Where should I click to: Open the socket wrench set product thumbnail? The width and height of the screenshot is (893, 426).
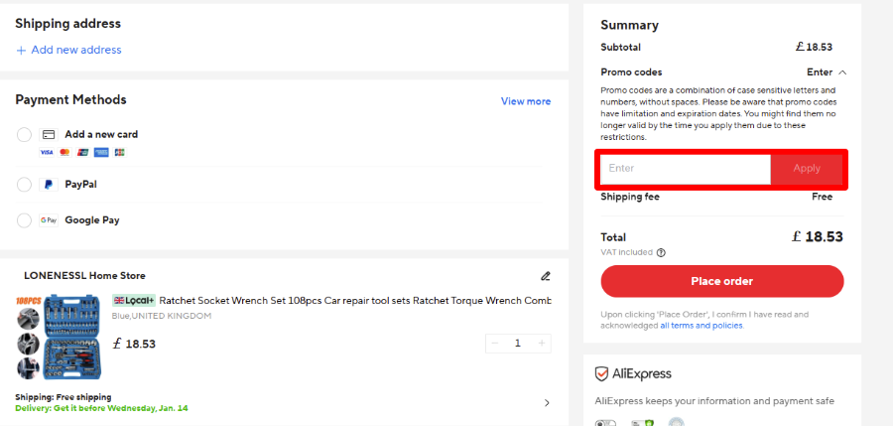pyautogui.click(x=59, y=337)
